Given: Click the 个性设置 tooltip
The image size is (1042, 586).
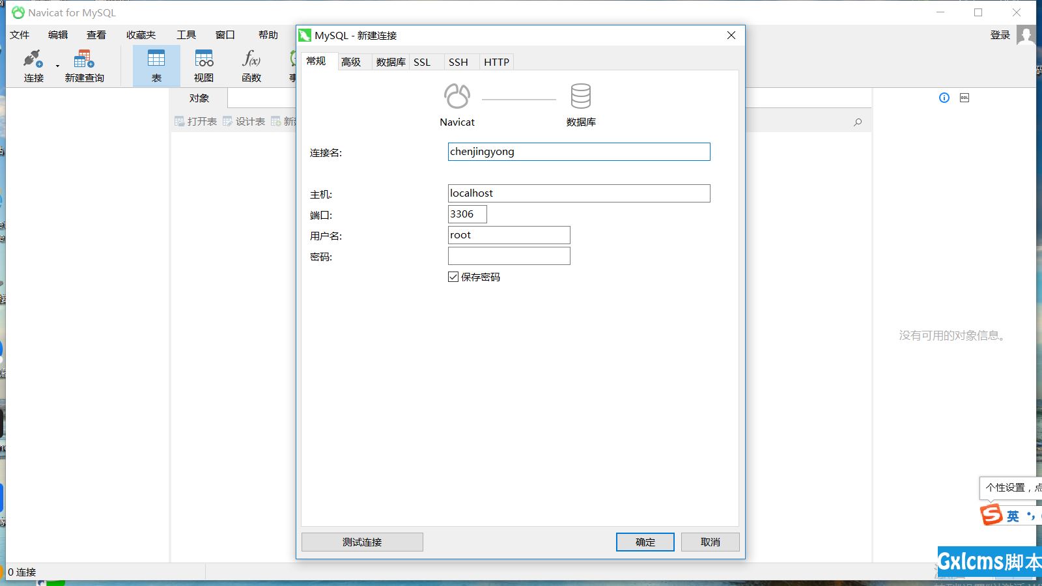Looking at the screenshot, I should point(1011,487).
